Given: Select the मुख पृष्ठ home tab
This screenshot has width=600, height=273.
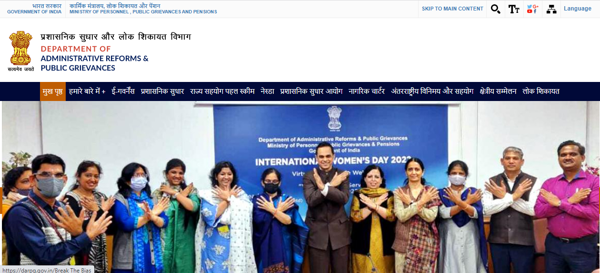Looking at the screenshot, I should tap(52, 91).
